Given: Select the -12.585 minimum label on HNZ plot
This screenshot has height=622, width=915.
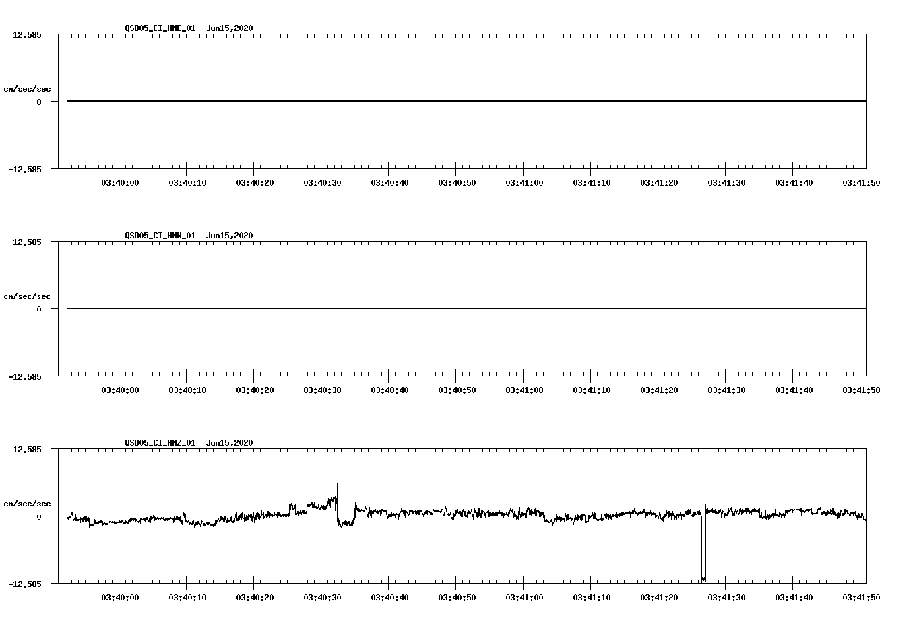Looking at the screenshot, I should point(25,584).
